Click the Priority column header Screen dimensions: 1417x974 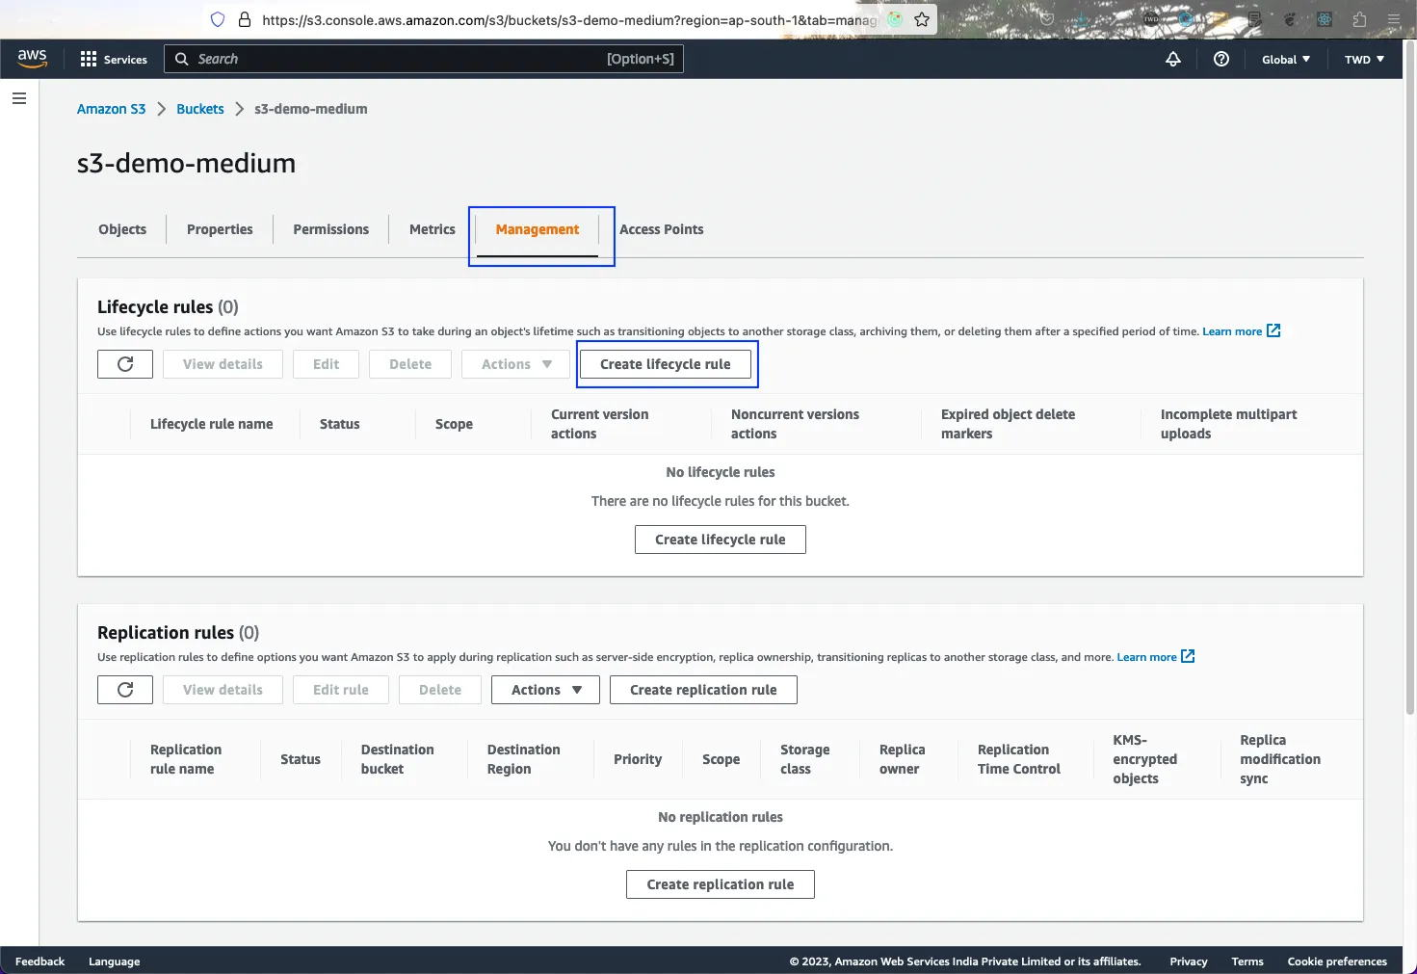(x=638, y=759)
